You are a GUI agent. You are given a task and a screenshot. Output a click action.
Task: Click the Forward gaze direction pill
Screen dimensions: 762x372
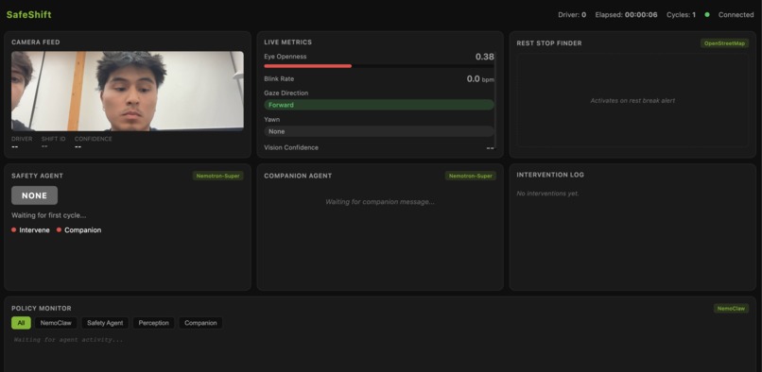(x=379, y=105)
